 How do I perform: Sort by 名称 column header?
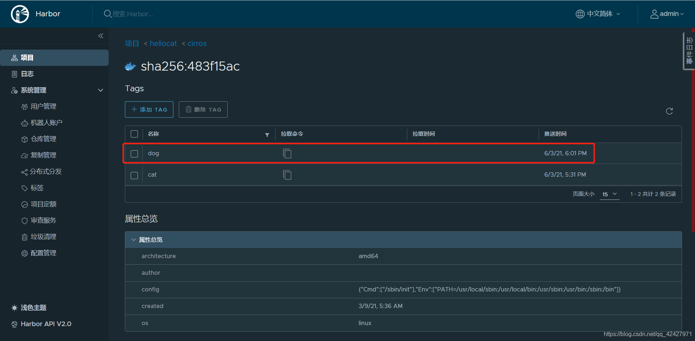click(153, 134)
